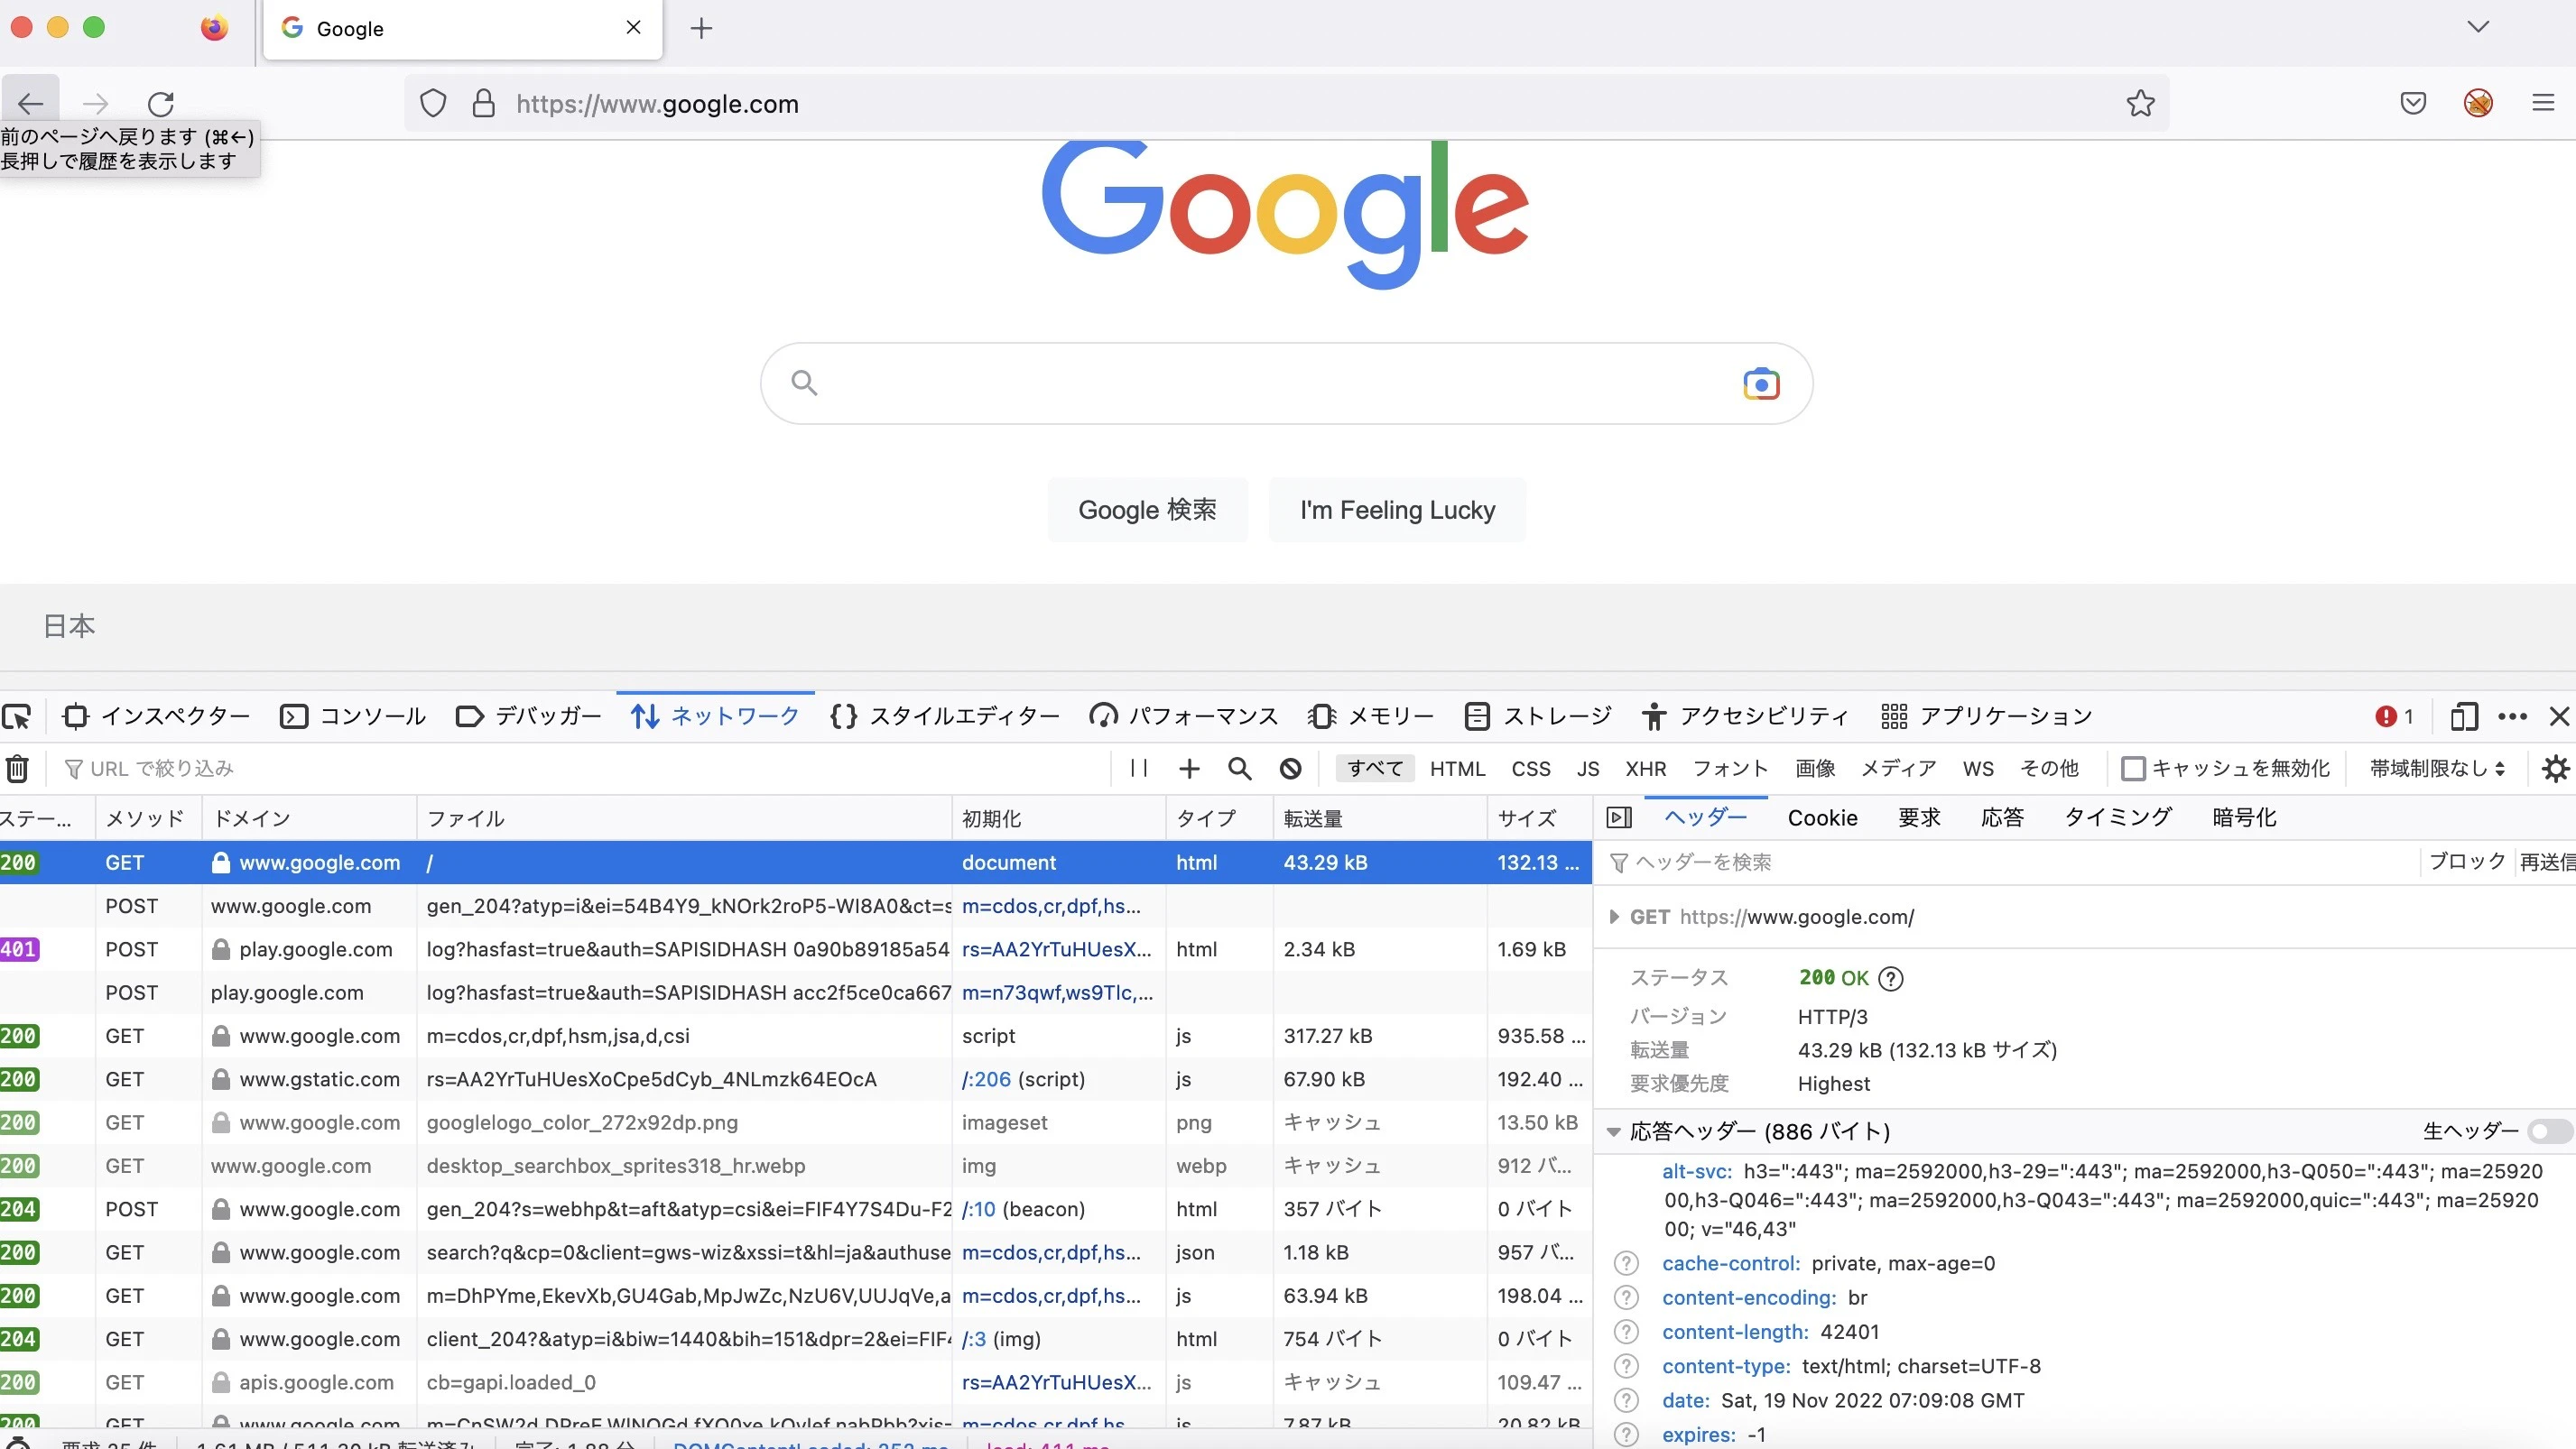The width and height of the screenshot is (2576, 1449).
Task: Bookmark this page with the star icon
Action: (2140, 104)
